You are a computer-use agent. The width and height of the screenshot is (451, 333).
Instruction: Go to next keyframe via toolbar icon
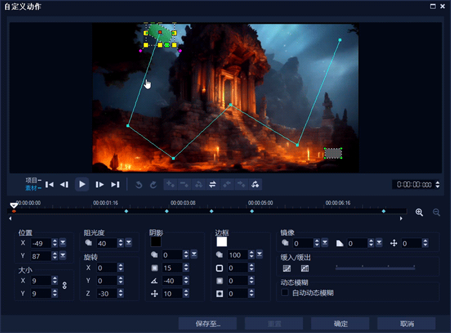click(x=255, y=184)
